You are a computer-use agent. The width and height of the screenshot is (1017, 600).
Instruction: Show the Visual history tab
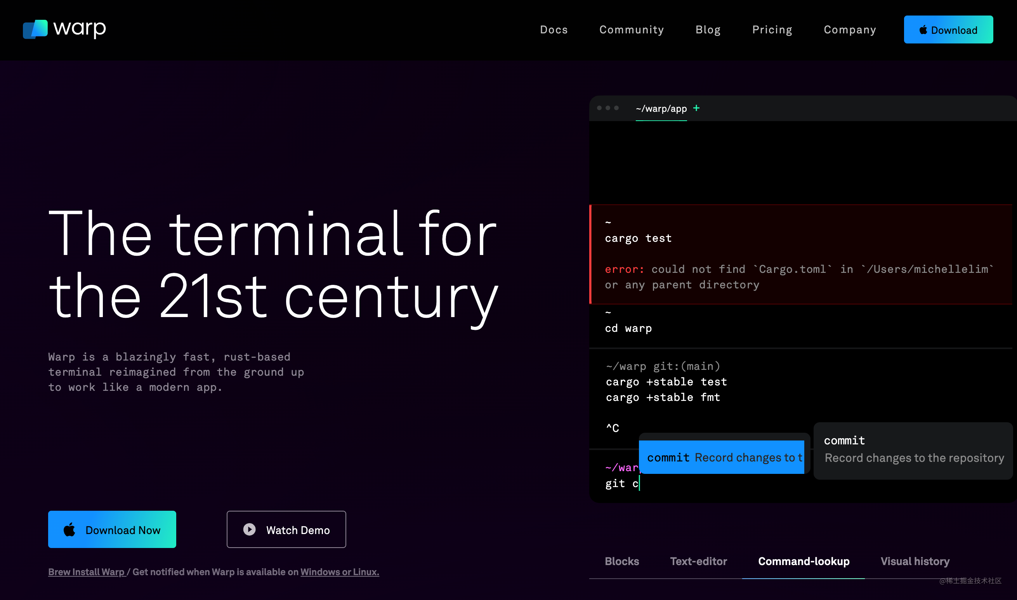(915, 561)
